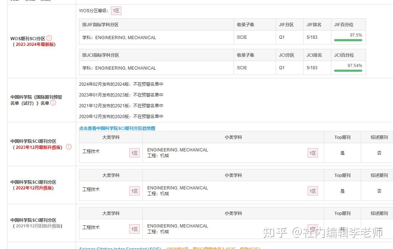This screenshot has width=393, height=249.
Task: Select 1区 badge beside 工程技术 in 2022 table
Action: click(x=134, y=191)
